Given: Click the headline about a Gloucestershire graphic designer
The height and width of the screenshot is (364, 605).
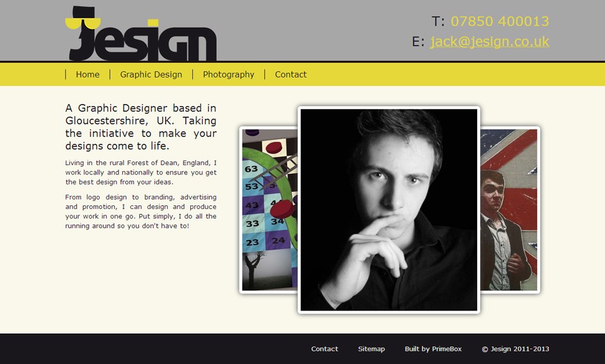Looking at the screenshot, I should point(141,127).
